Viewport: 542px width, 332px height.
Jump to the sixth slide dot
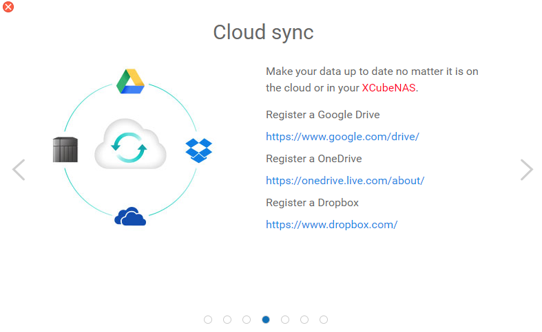tap(304, 320)
